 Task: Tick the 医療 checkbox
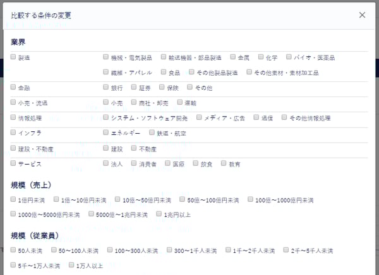167,163
